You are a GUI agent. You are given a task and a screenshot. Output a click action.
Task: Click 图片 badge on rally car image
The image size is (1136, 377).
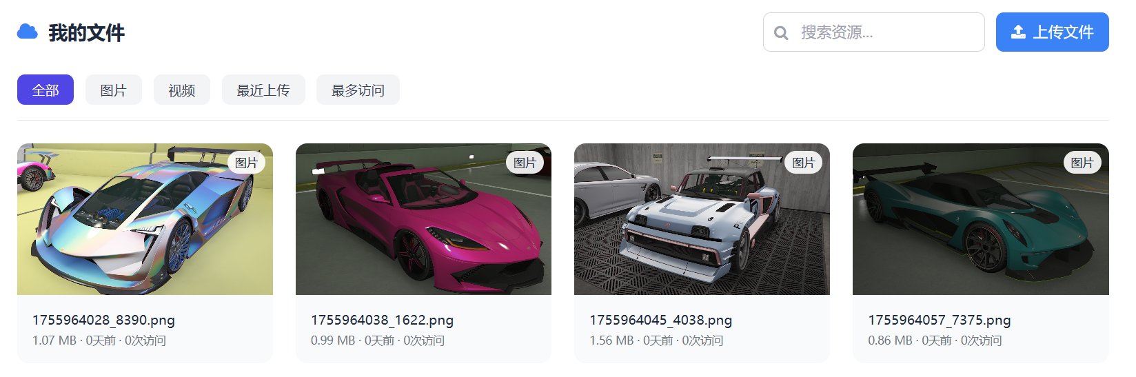tap(804, 163)
